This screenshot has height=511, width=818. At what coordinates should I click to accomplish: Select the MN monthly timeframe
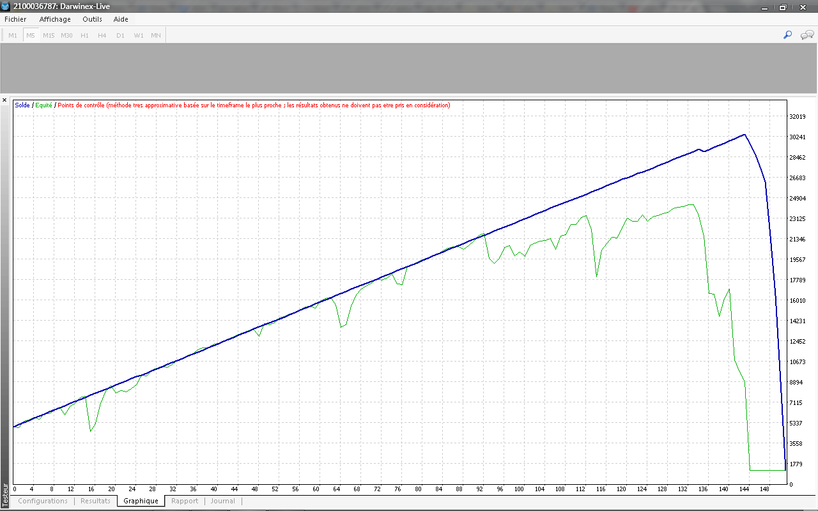tap(156, 35)
